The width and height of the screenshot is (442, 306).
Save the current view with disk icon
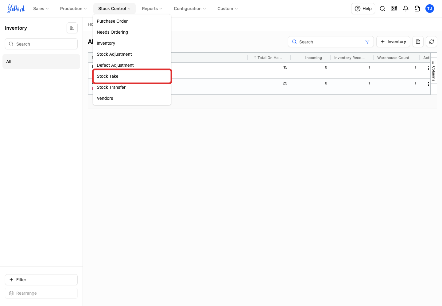(x=418, y=42)
